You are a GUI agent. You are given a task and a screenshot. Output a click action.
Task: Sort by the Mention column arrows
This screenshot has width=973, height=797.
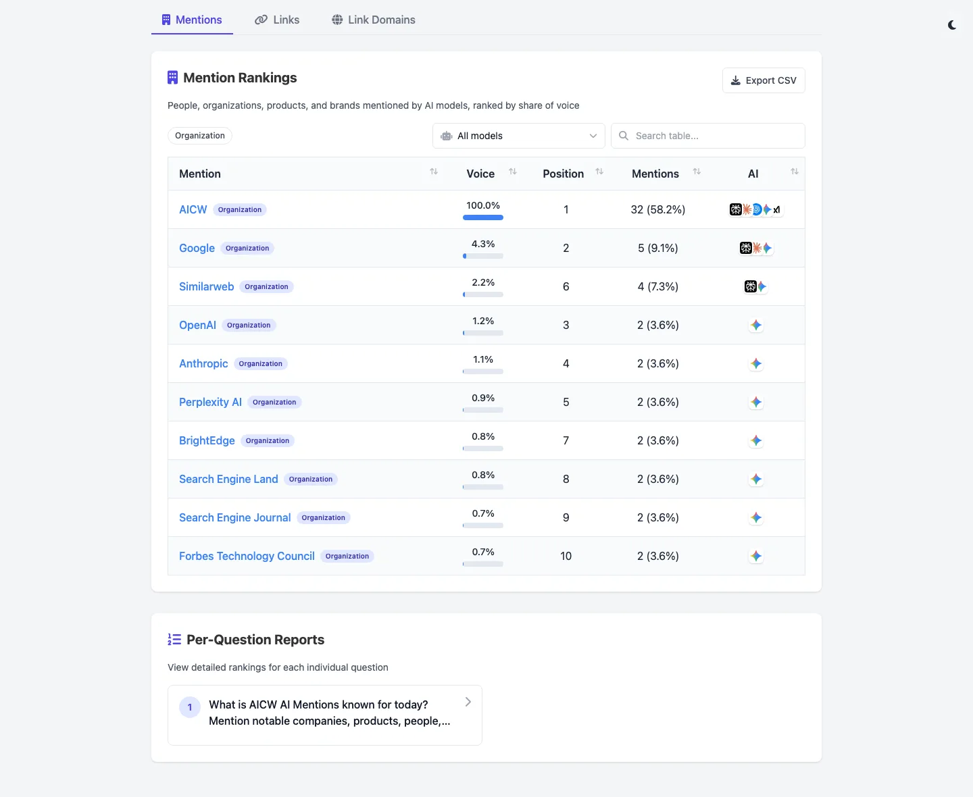click(434, 172)
